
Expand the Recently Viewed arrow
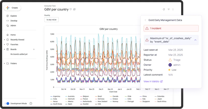click(4, 40)
